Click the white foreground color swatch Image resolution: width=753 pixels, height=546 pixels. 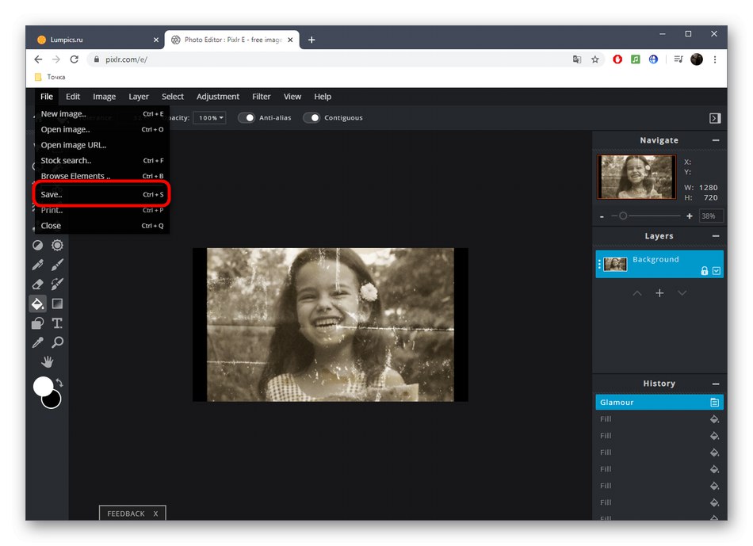[43, 386]
